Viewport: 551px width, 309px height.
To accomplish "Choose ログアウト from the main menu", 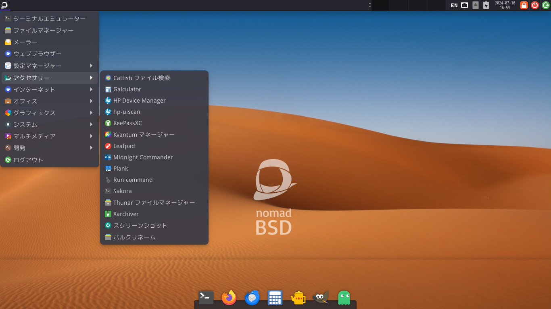I will tap(50, 160).
